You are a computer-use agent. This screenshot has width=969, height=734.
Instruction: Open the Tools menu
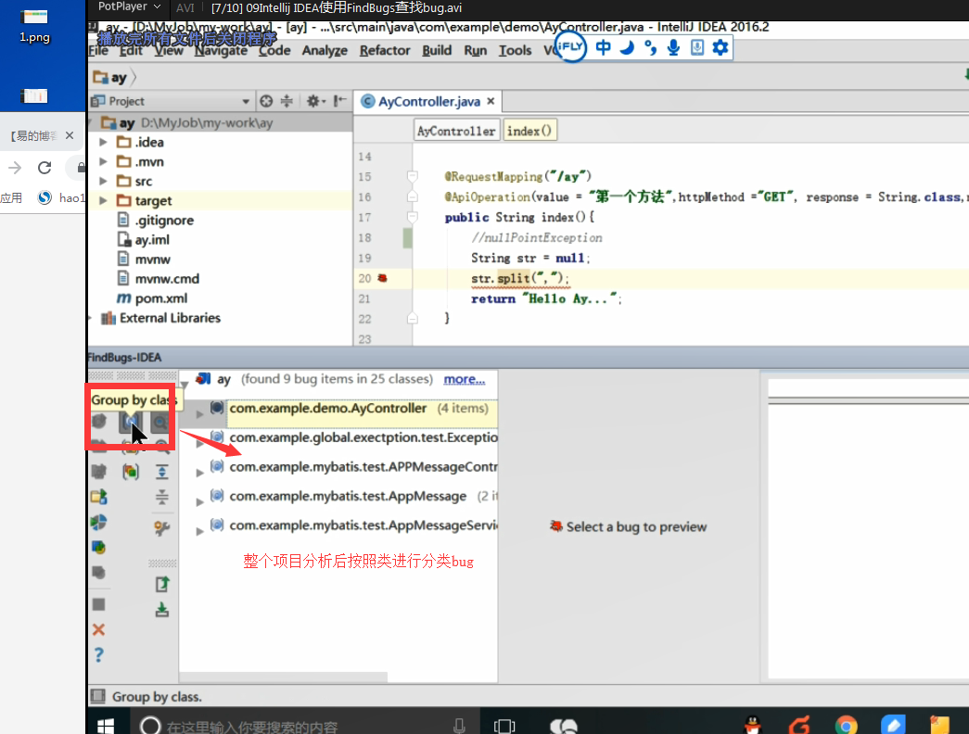tap(515, 51)
